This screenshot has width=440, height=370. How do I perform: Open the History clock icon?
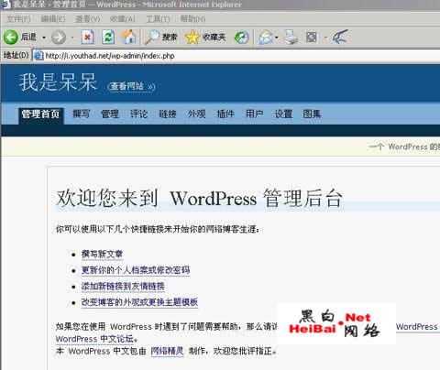click(x=241, y=38)
